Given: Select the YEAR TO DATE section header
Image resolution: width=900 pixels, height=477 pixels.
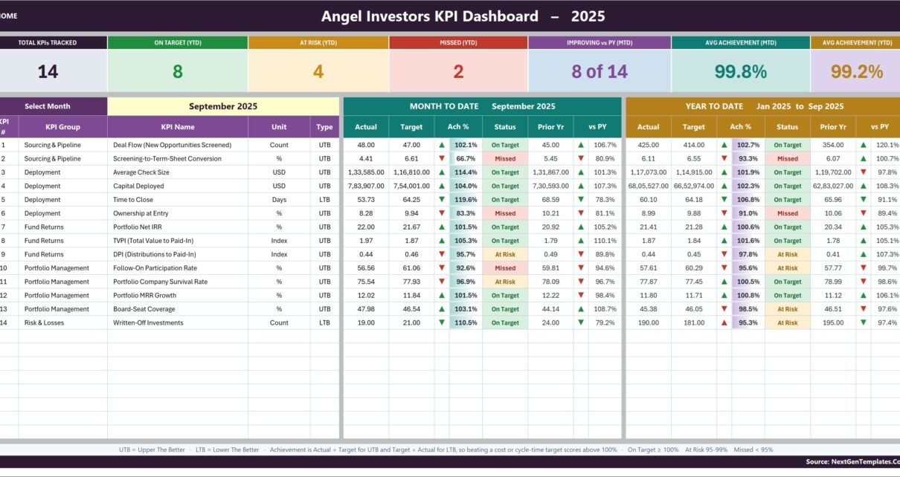Looking at the screenshot, I should coord(762,106).
